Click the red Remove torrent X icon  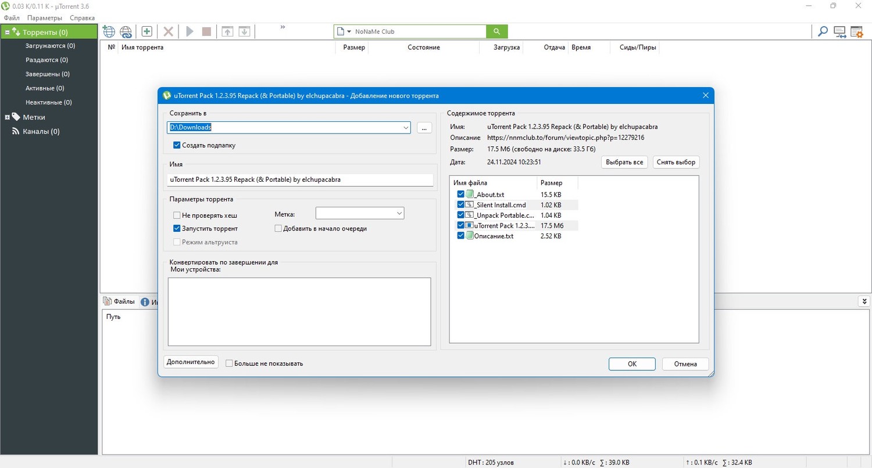[168, 31]
